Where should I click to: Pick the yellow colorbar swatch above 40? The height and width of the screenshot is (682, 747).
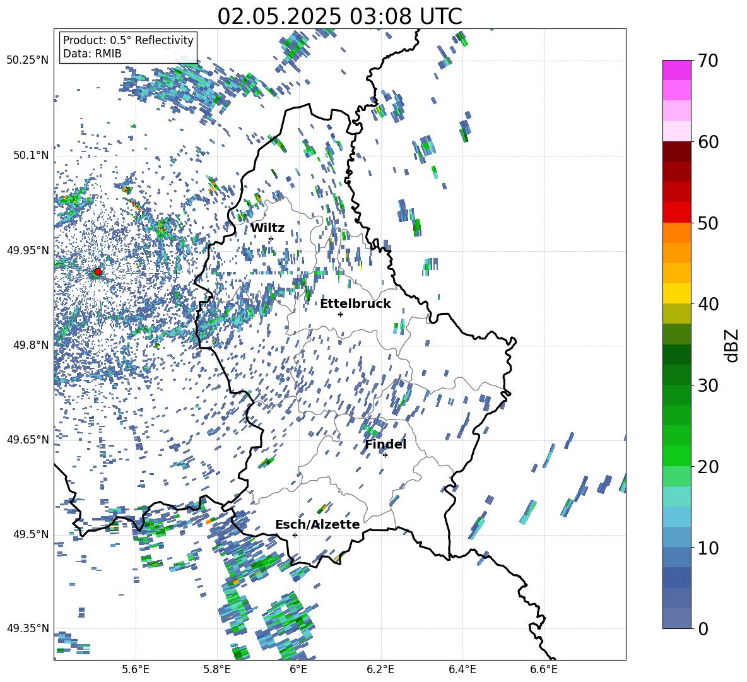676,293
